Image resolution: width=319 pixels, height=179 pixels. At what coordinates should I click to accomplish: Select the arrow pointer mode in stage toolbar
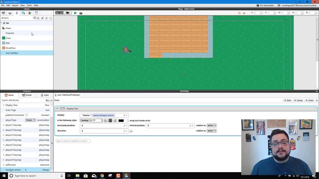59,13
